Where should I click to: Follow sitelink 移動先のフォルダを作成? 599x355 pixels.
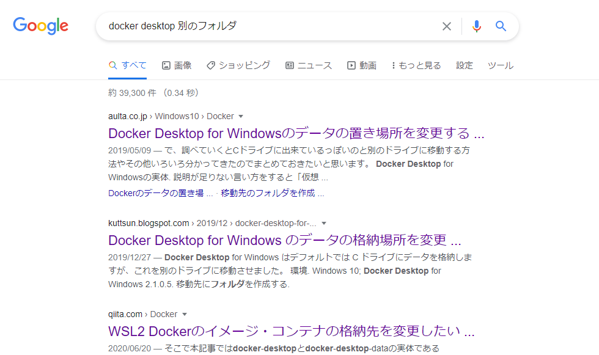pyautogui.click(x=273, y=193)
